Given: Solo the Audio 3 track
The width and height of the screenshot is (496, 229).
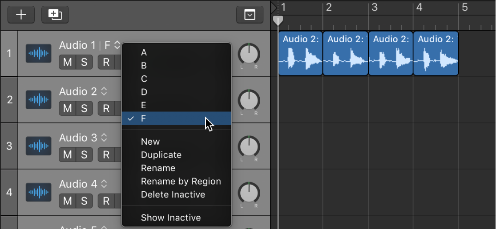Looking at the screenshot, I should (84, 154).
